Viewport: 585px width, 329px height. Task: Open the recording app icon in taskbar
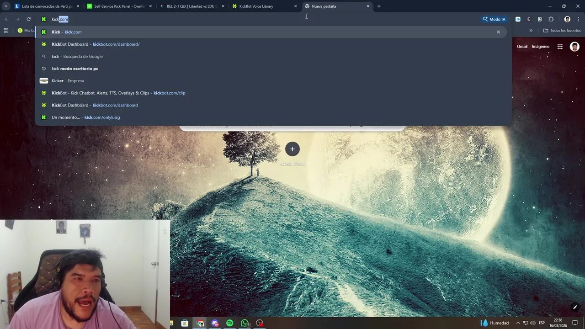[x=260, y=323]
